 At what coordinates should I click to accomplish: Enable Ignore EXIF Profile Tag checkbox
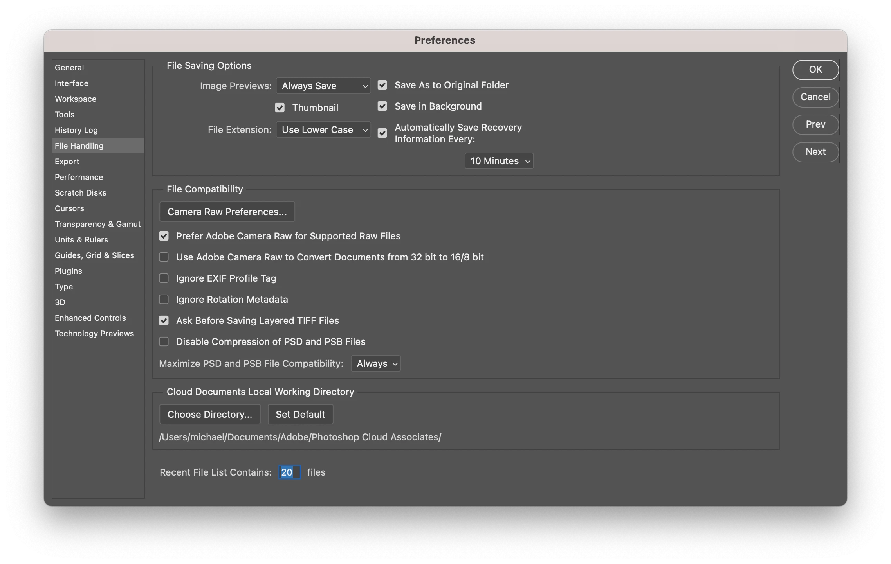point(164,278)
